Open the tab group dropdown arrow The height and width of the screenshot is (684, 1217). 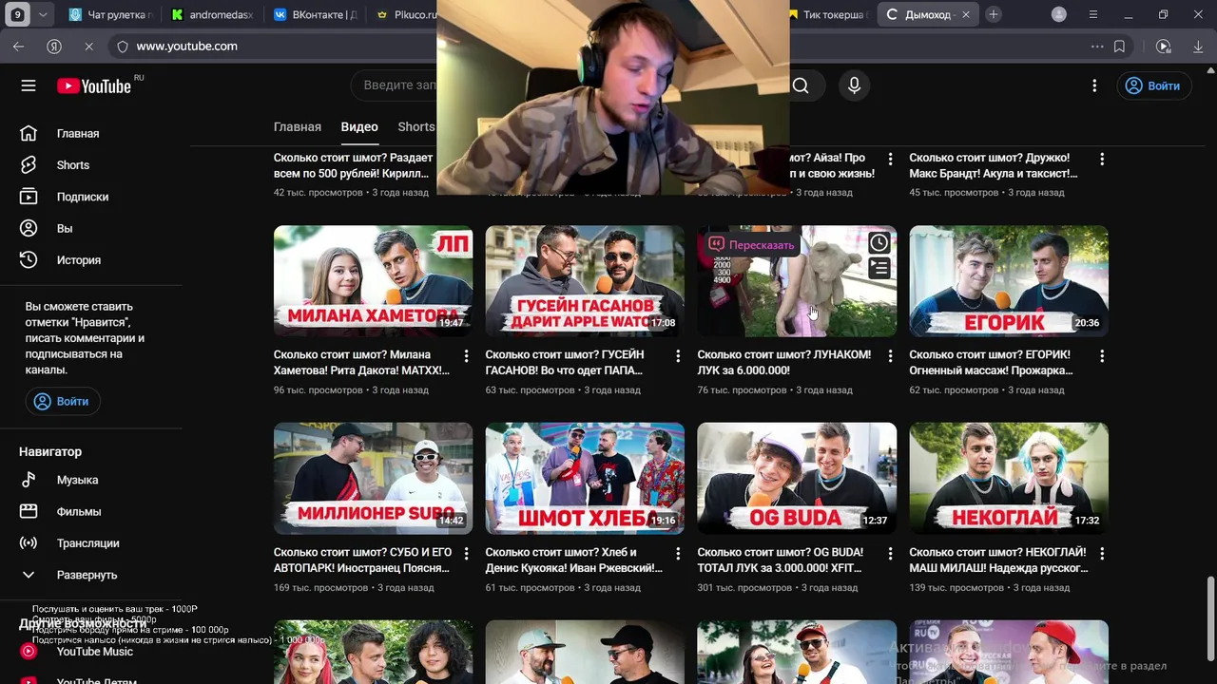click(42, 14)
